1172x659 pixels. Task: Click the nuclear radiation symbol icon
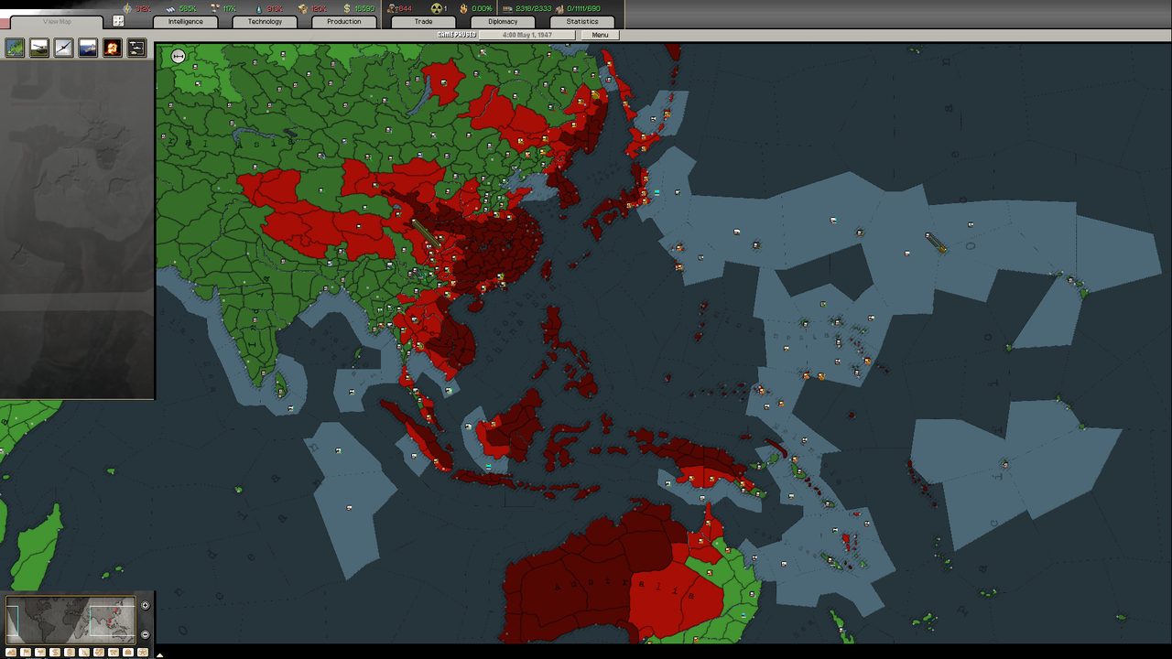pos(437,8)
